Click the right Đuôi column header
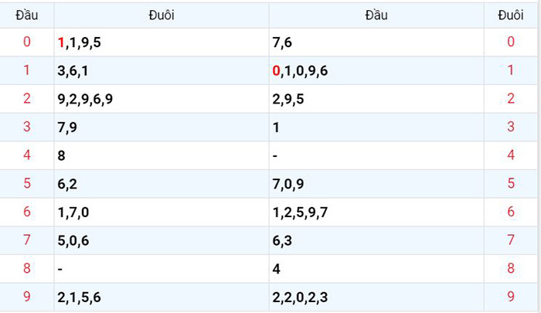Viewport: 541px width, 313px height. [x=511, y=15]
